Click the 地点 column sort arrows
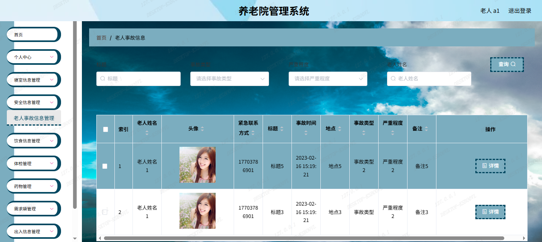The height and width of the screenshot is (242, 542). pos(340,129)
